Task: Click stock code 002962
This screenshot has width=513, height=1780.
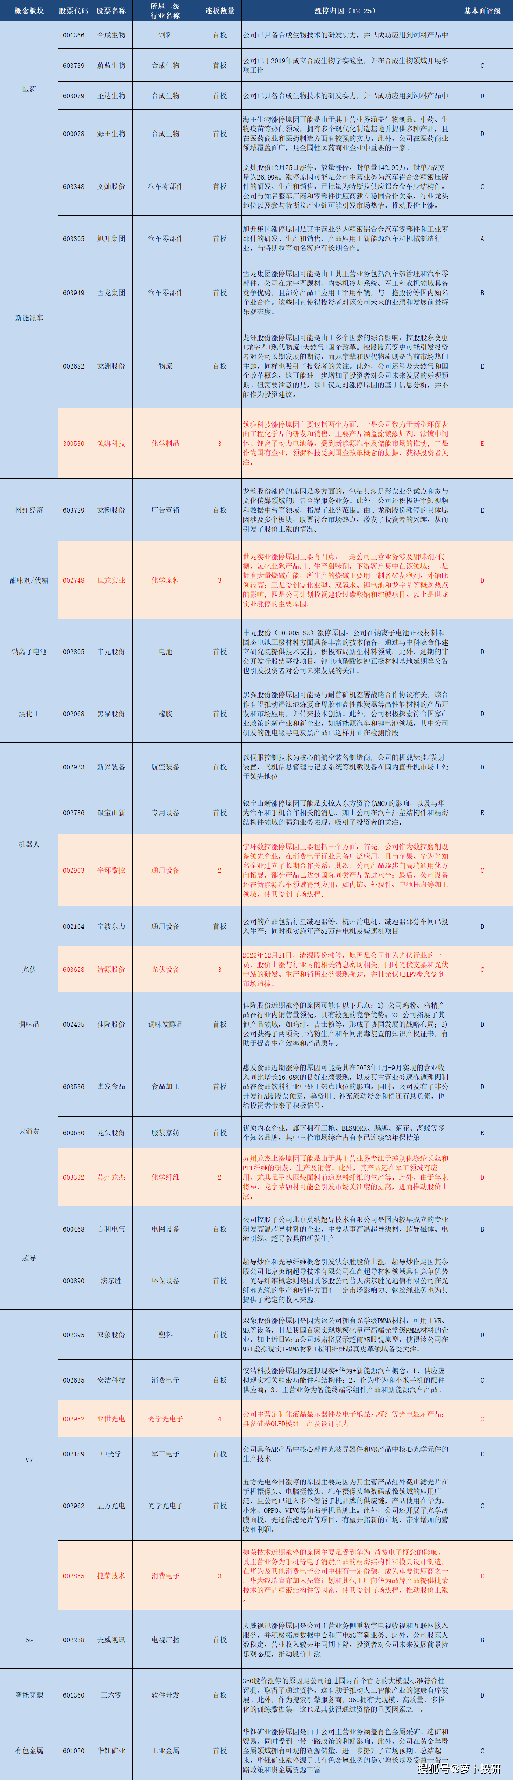Action: point(74,1506)
